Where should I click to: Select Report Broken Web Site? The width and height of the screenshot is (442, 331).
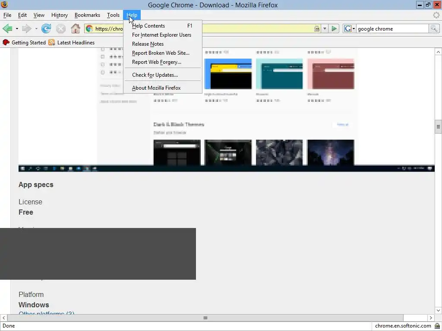pyautogui.click(x=163, y=53)
